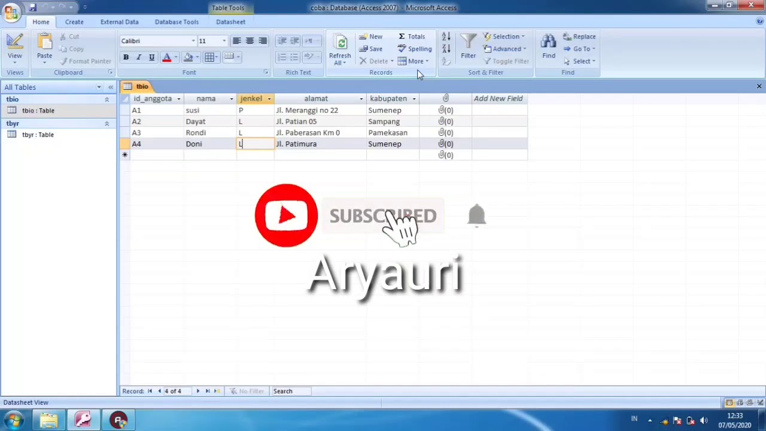This screenshot has height=431, width=766.
Task: Click the Refresh All icon
Action: pos(341,43)
